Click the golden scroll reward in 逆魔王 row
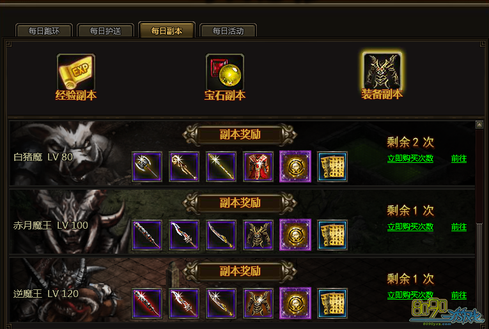The image size is (489, 329). tap(332, 303)
